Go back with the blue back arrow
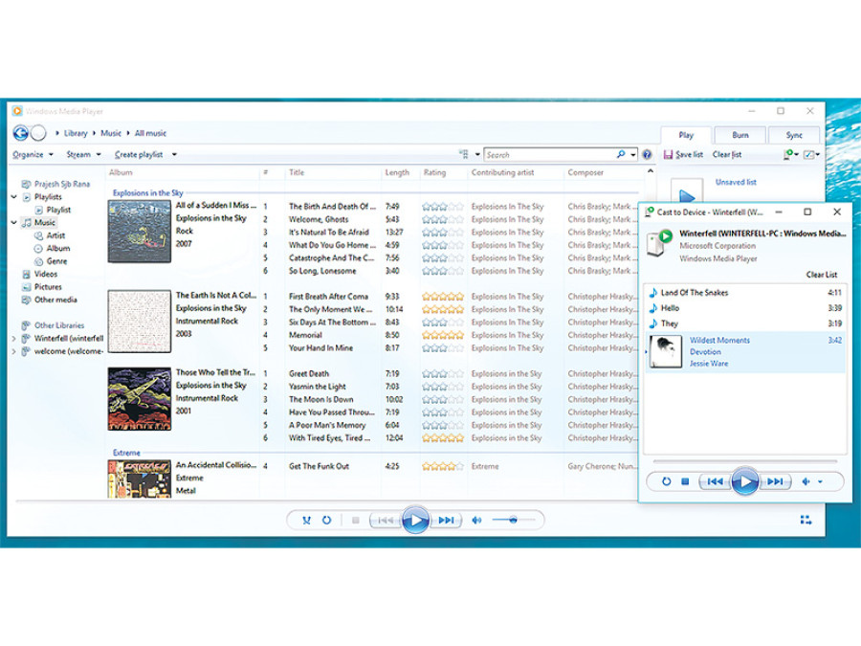 (21, 133)
